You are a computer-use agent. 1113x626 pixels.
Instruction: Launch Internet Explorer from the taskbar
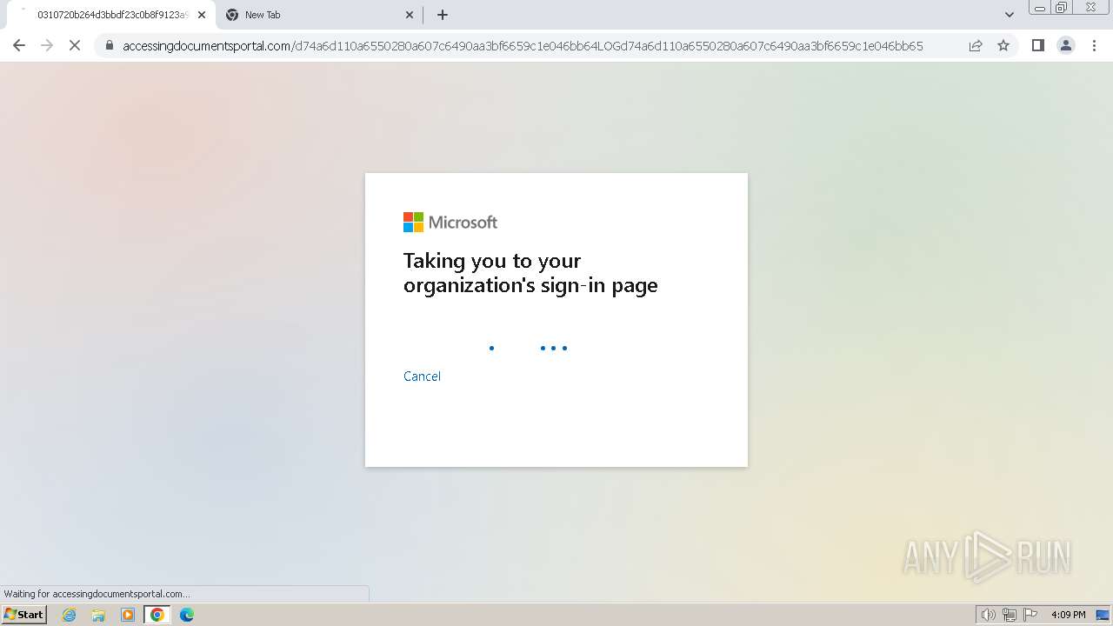click(70, 615)
